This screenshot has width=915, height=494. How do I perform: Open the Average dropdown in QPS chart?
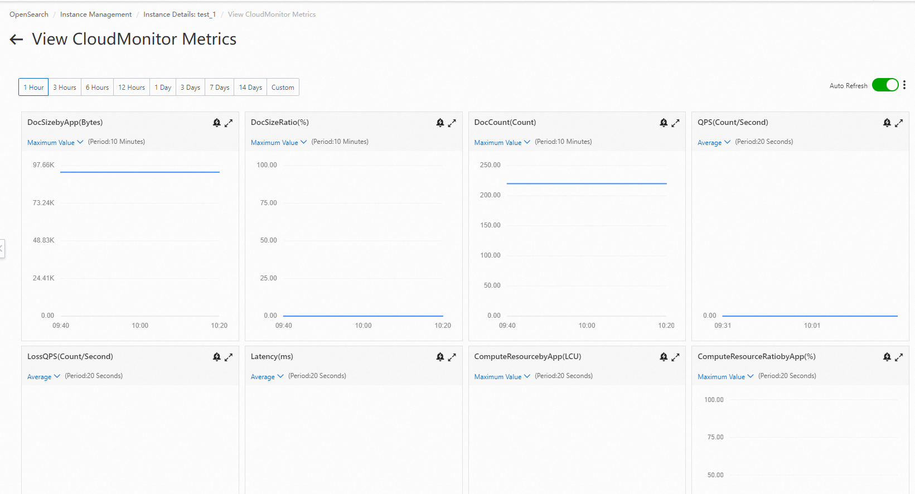pos(714,143)
